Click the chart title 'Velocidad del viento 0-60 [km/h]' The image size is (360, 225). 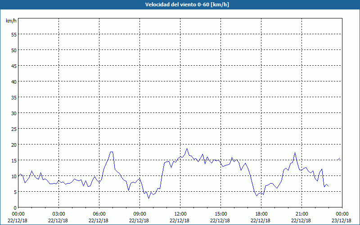click(x=187, y=4)
